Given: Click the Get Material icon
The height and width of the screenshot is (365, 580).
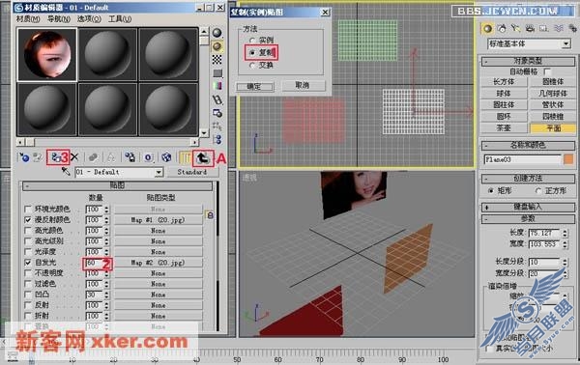Looking at the screenshot, I should click(24, 157).
